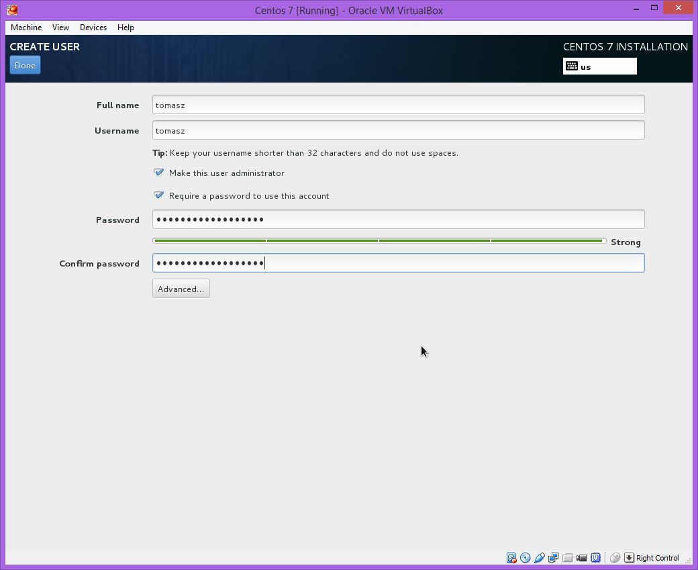
Task: Toggle Require a password checkbox
Action: [158, 195]
